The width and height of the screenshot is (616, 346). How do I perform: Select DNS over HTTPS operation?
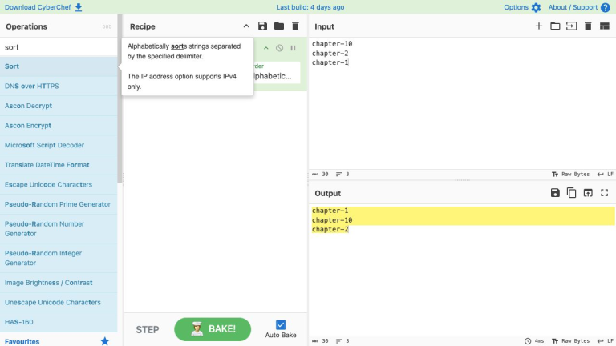click(x=59, y=86)
